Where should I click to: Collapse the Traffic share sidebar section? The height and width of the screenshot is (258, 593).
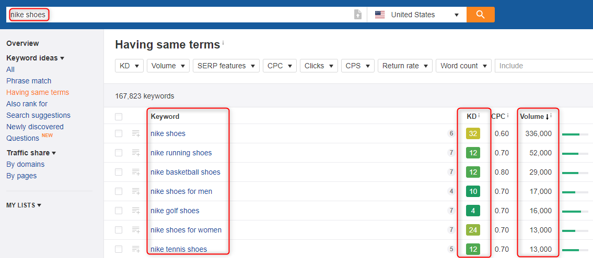click(31, 153)
